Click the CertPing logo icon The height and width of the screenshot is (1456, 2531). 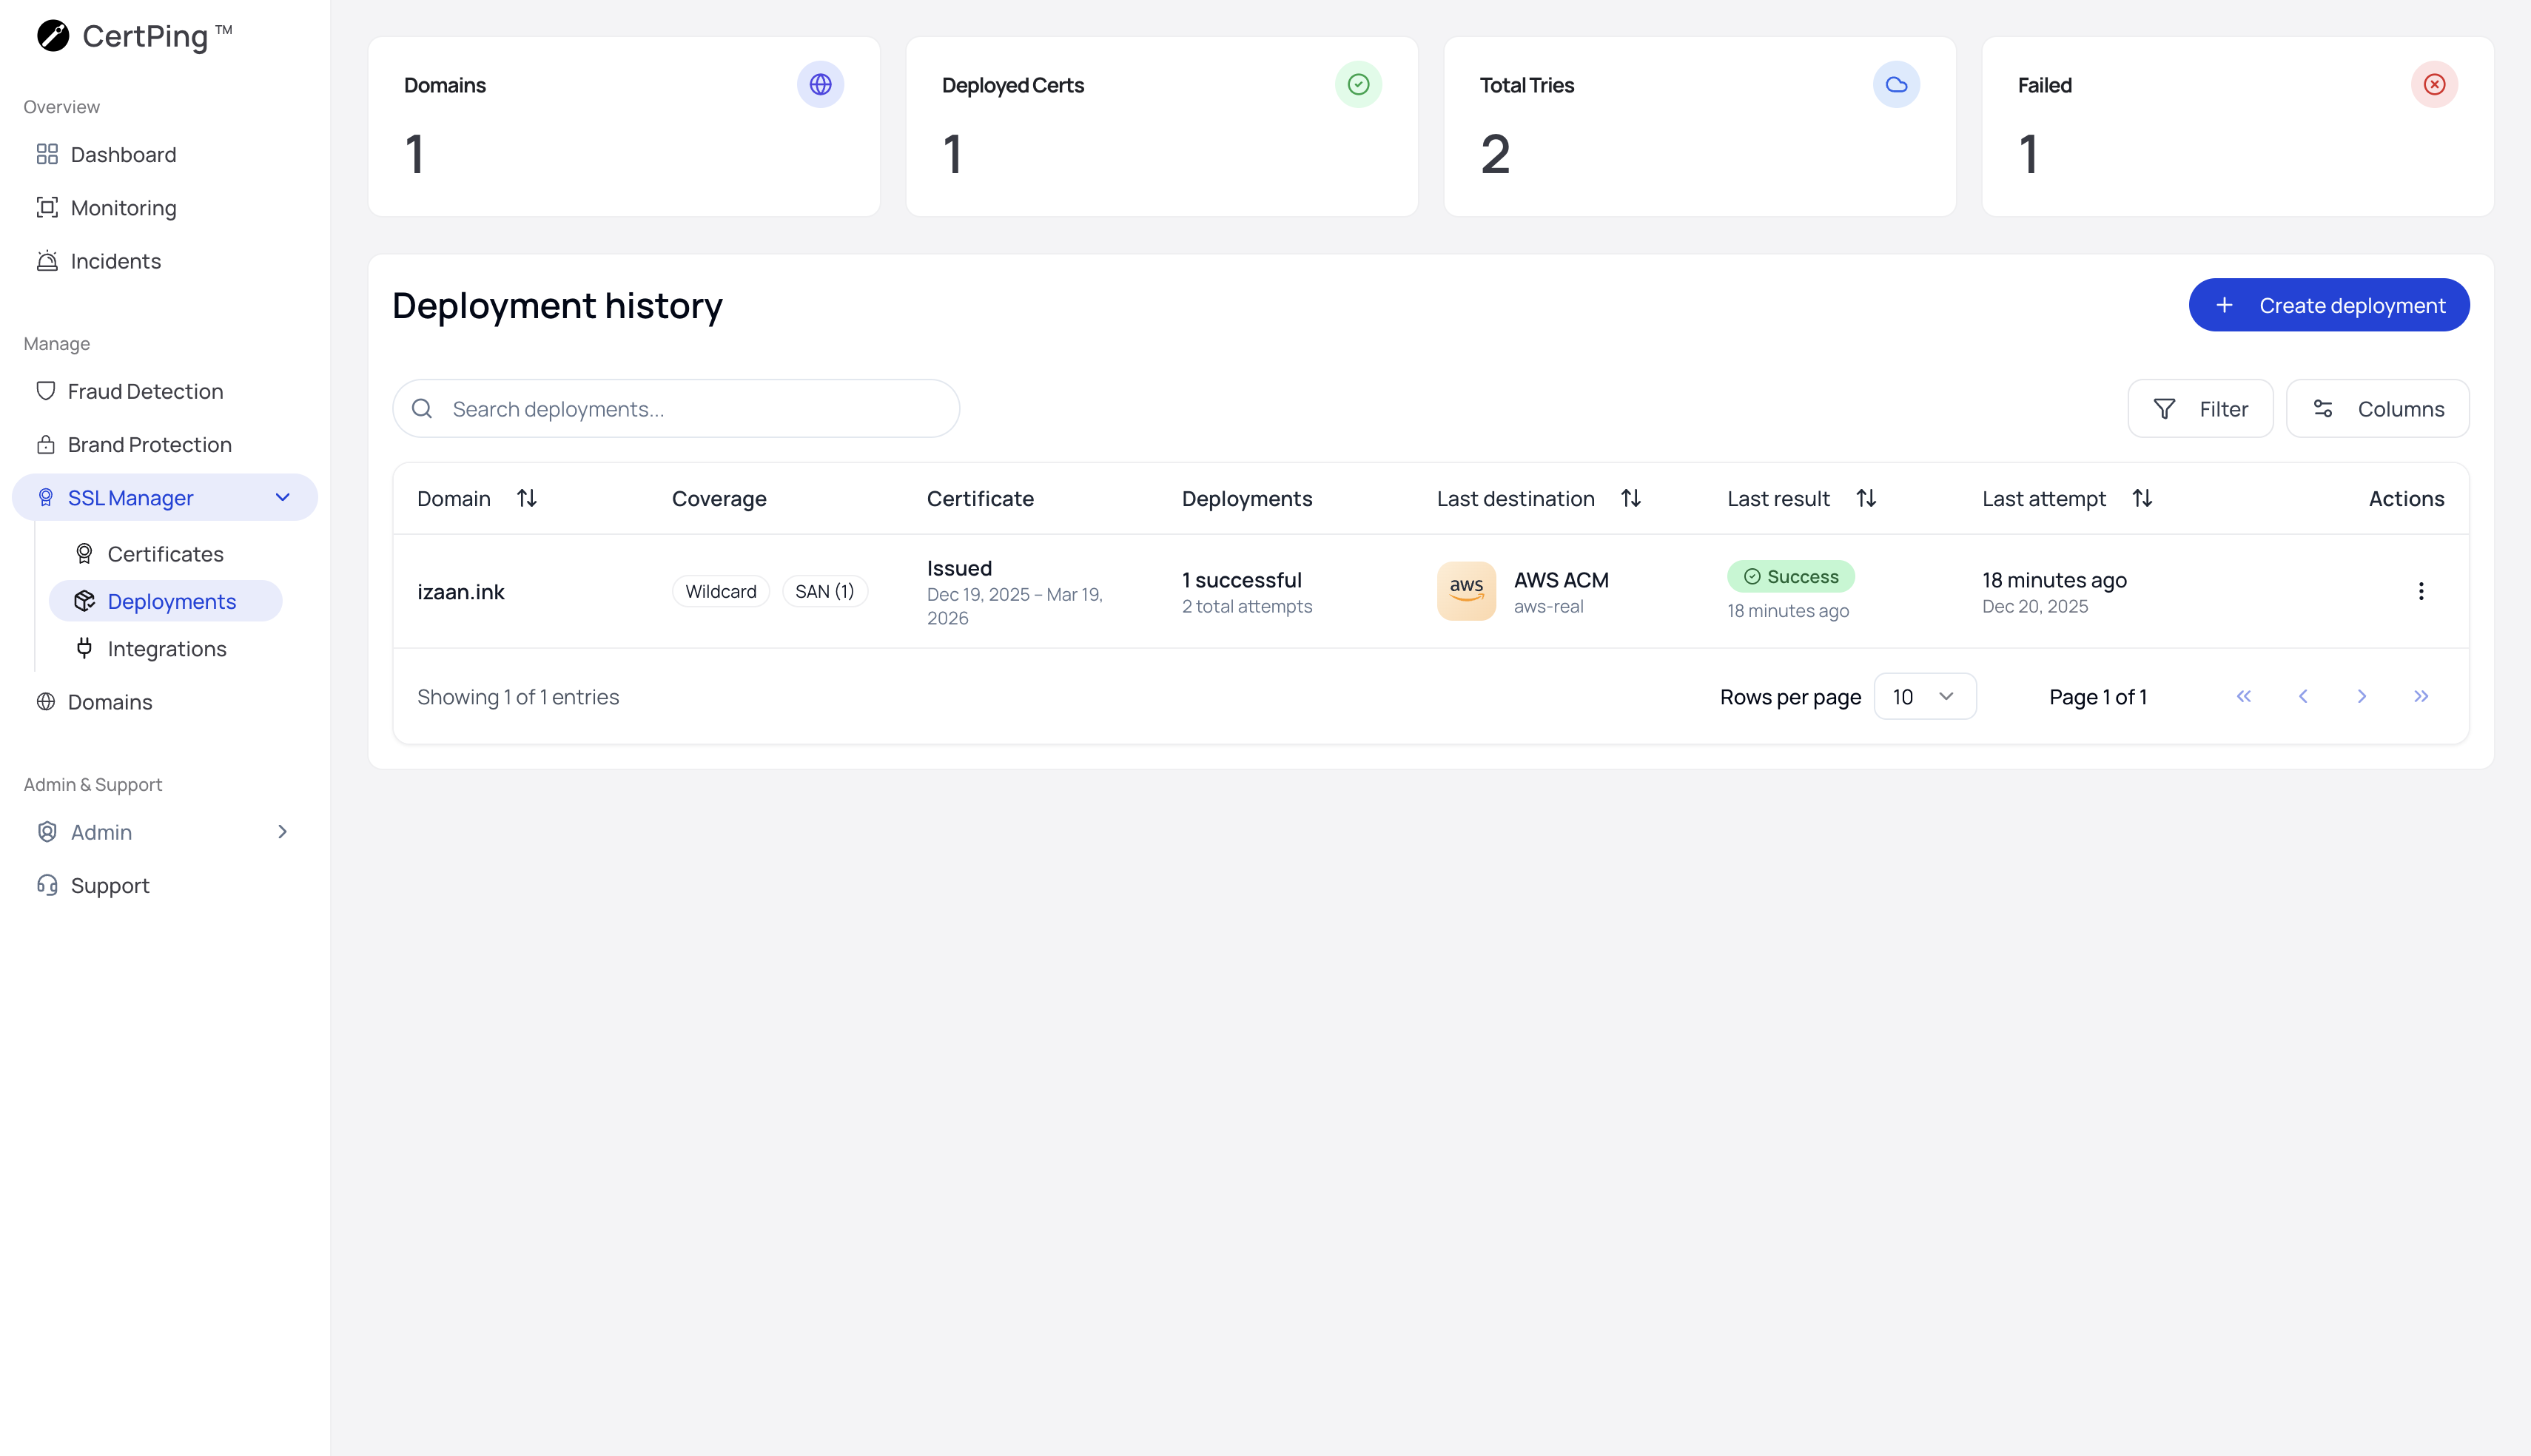(53, 36)
